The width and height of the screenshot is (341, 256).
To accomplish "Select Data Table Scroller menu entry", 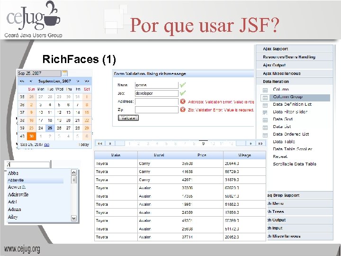I will [x=293, y=149].
